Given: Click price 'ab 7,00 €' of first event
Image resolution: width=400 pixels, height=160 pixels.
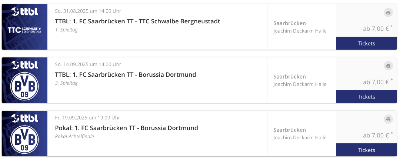Looking at the screenshot, I should [x=376, y=29].
